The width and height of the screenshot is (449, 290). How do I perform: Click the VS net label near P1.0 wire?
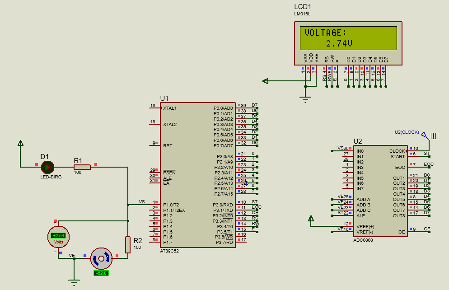click(142, 202)
